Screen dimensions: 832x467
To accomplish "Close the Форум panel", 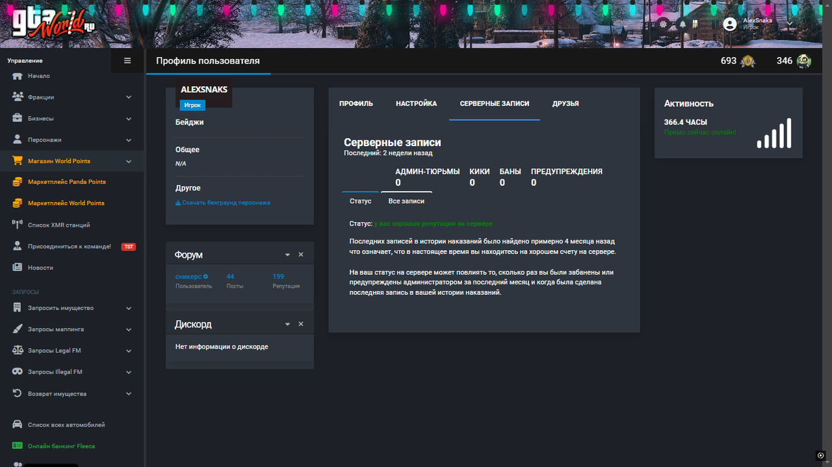I will click(301, 255).
